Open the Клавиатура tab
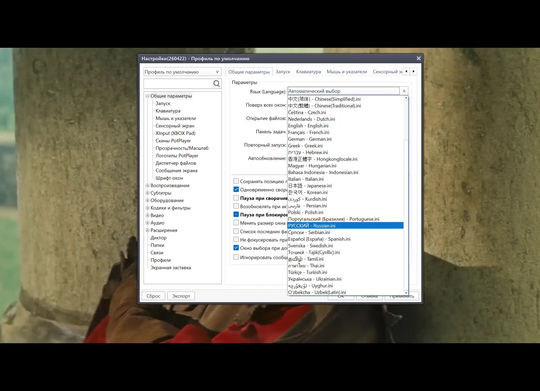 tap(308, 72)
